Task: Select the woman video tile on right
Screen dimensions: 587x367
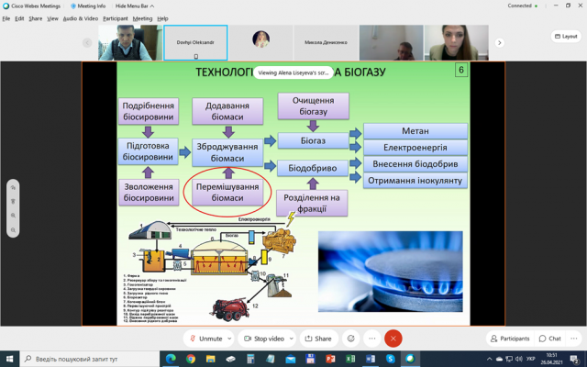Action: 457,42
